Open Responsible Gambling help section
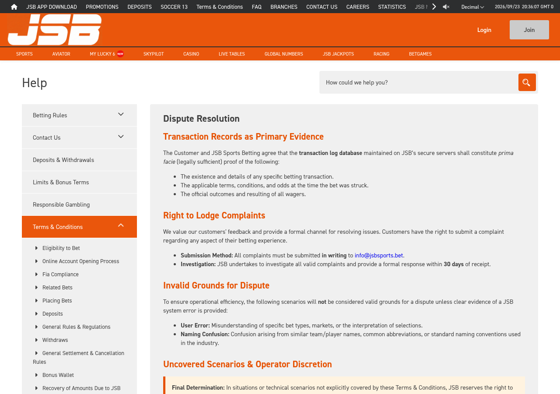This screenshot has height=394, width=560. (x=79, y=204)
